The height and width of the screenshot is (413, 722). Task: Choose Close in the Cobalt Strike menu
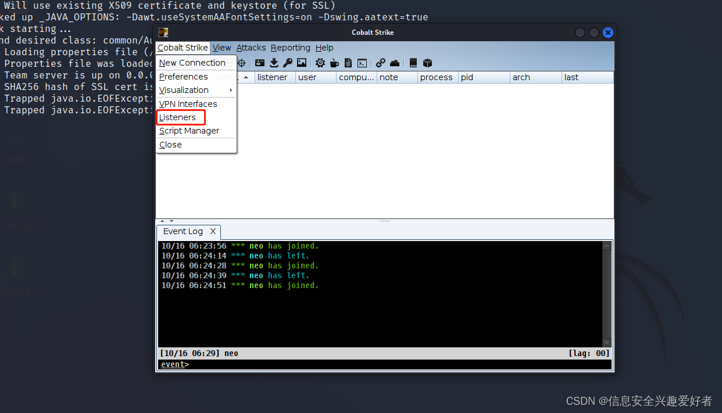click(x=196, y=145)
